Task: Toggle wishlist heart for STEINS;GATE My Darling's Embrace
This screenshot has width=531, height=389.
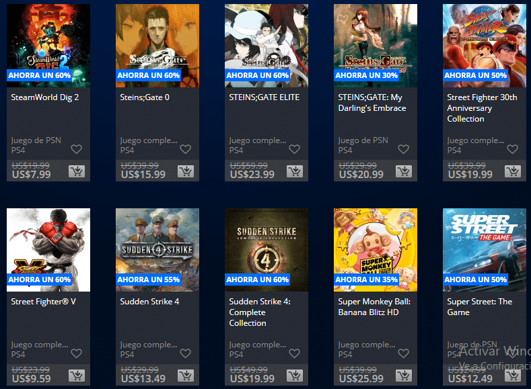Action: coord(404,149)
